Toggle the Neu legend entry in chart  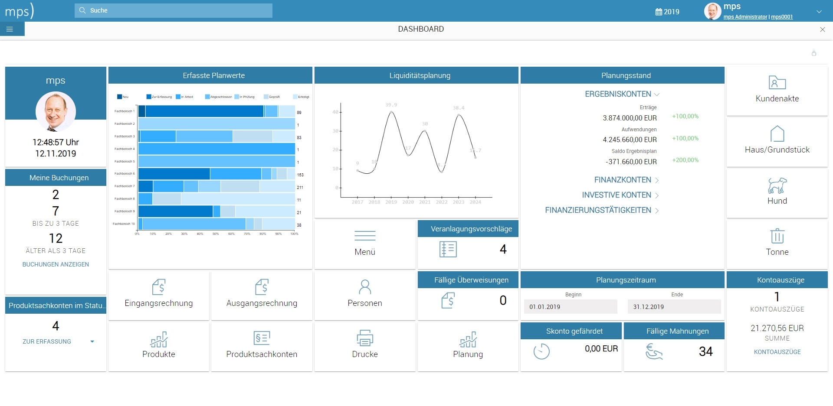123,97
